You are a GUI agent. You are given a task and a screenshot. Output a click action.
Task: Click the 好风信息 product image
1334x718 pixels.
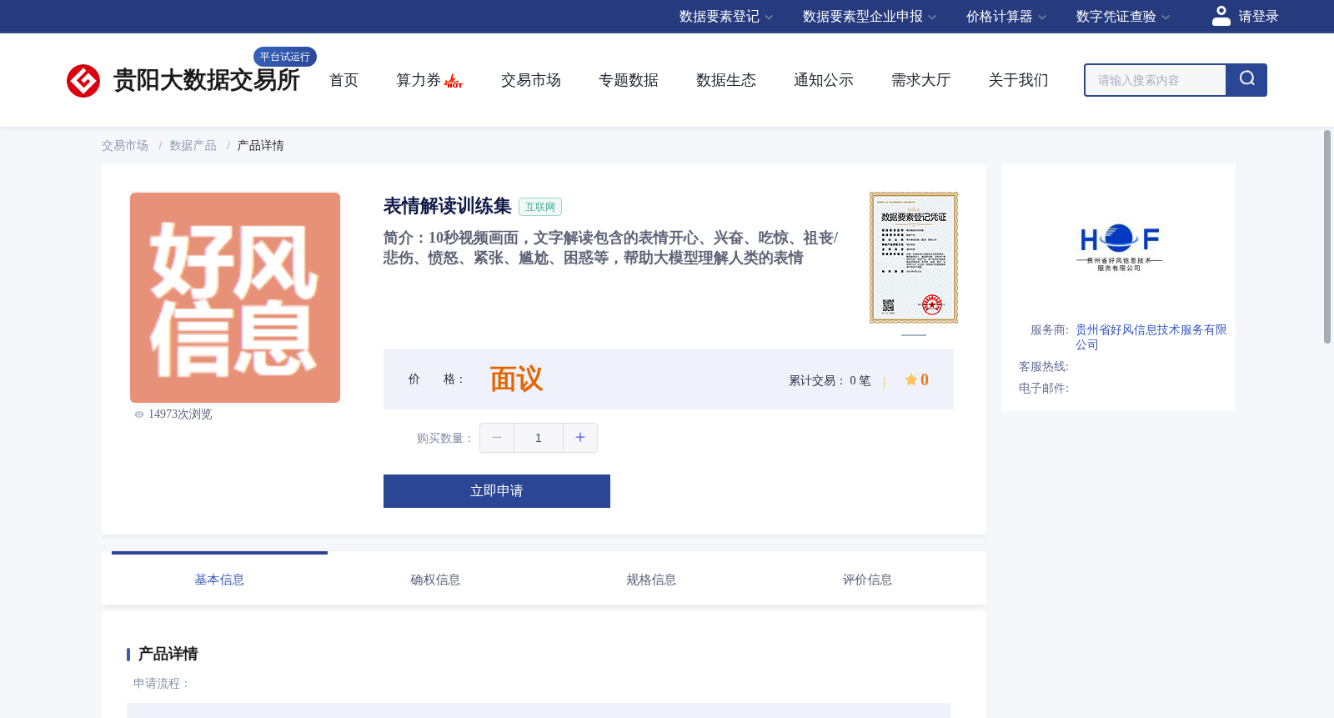pos(235,298)
